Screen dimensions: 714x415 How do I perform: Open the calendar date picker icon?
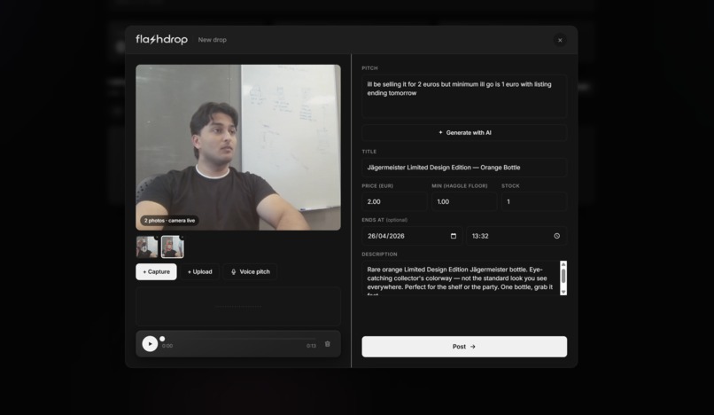point(453,236)
